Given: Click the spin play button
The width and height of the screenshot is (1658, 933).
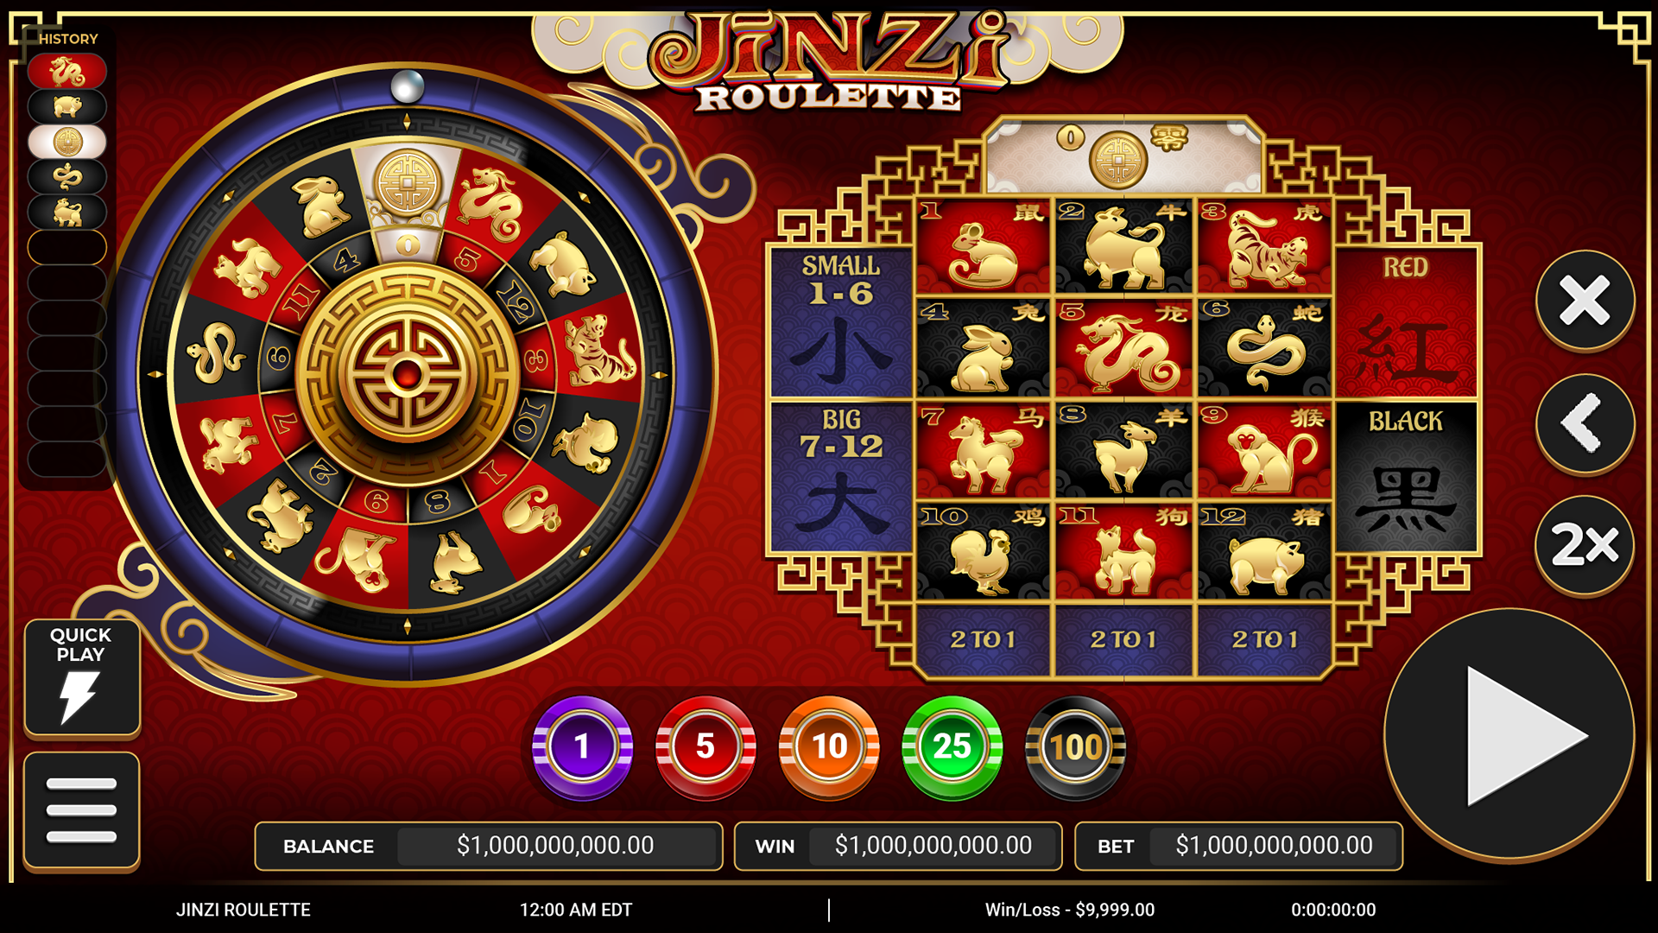Looking at the screenshot, I should point(1509,735).
